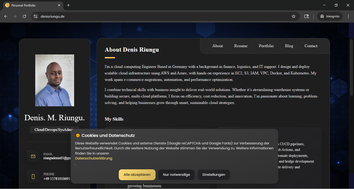Click the phone icon in sidebar
The height and width of the screenshot is (189, 354).
(33, 177)
